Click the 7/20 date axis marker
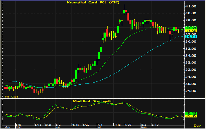Viewport: 206px width, 129px height. tap(128, 125)
